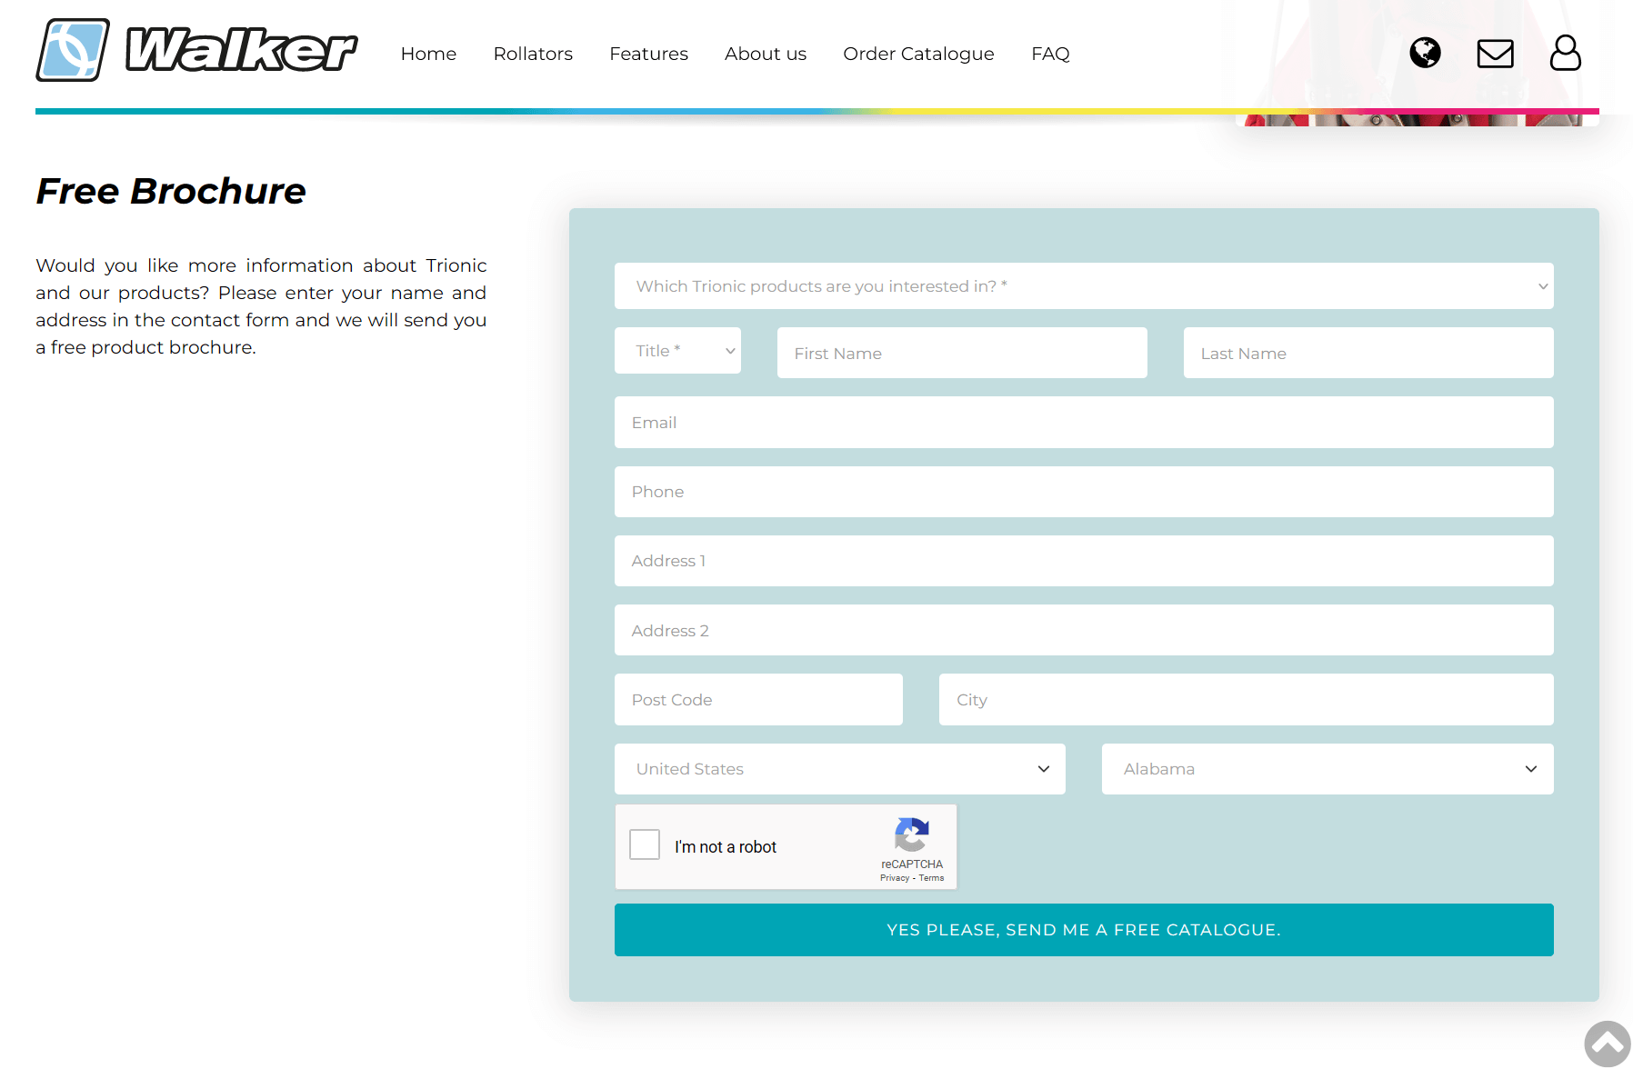Click the Walker logo icon
This screenshot has width=1633, height=1079.
[73, 51]
